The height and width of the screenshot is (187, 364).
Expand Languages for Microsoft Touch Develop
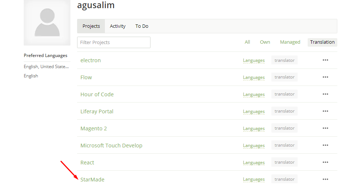[x=254, y=146]
